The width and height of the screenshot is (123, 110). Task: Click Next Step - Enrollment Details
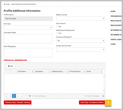[92, 102]
